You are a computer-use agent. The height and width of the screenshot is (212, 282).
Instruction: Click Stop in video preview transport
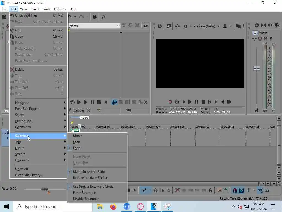click(x=203, y=102)
